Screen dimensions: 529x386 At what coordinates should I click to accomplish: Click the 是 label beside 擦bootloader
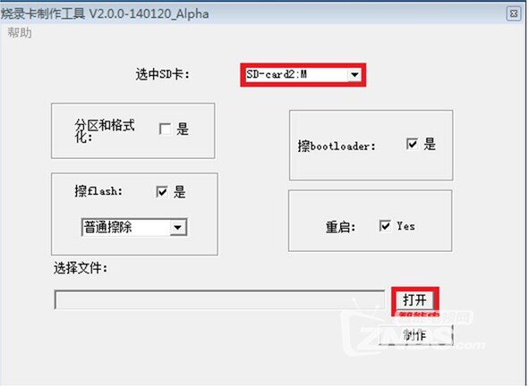coord(430,144)
